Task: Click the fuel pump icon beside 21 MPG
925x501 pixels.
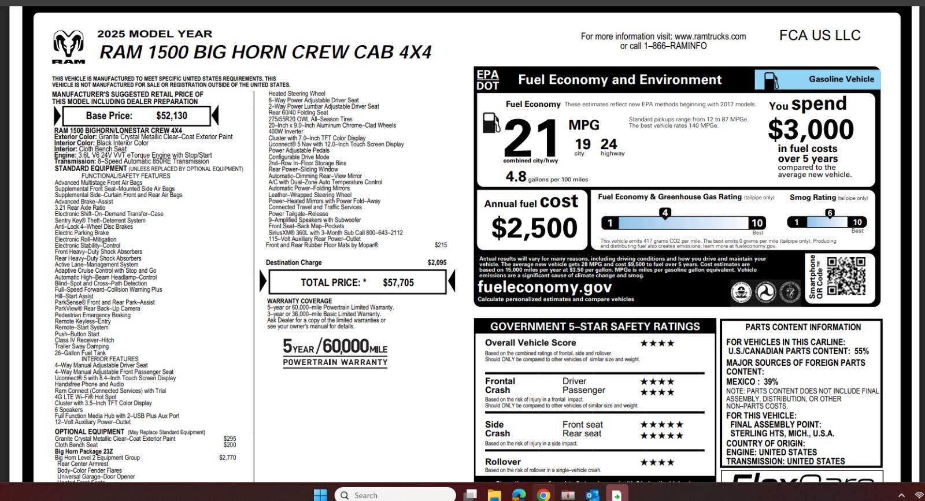Action: [x=491, y=123]
